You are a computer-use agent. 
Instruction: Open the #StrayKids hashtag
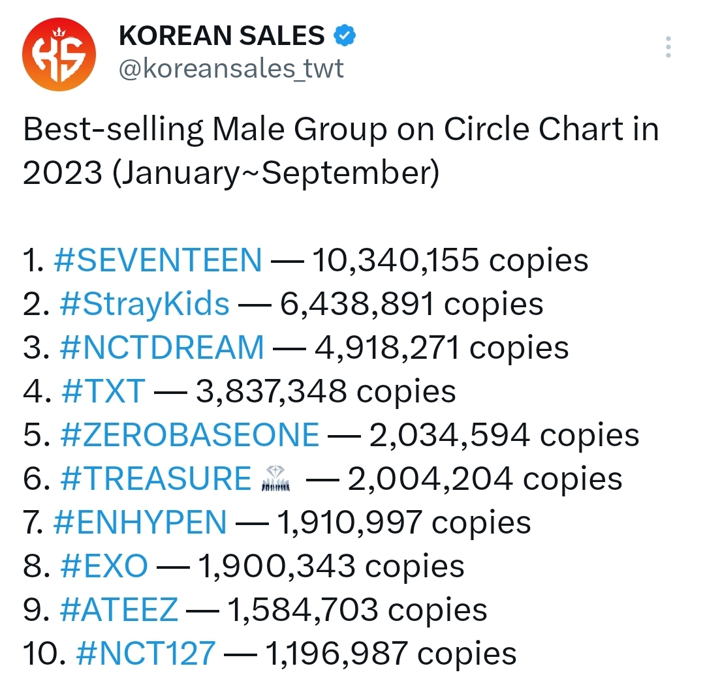pos(144,304)
